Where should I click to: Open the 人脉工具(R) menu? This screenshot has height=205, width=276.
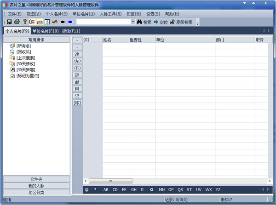[x=111, y=14]
